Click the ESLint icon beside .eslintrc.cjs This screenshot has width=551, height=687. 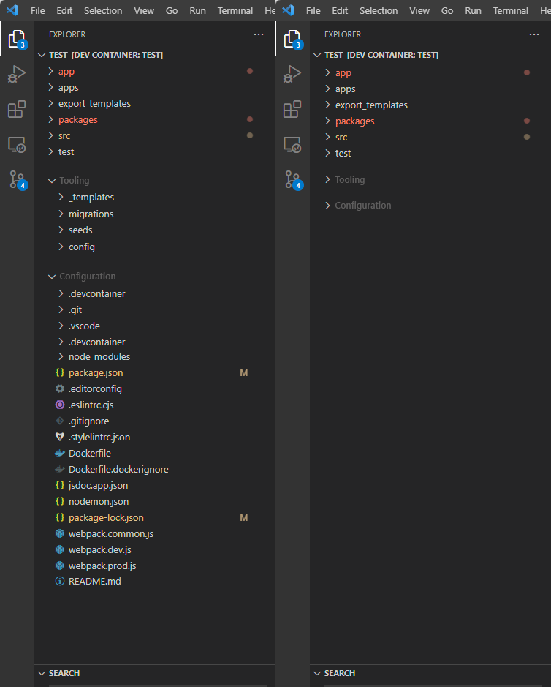pyautogui.click(x=60, y=405)
